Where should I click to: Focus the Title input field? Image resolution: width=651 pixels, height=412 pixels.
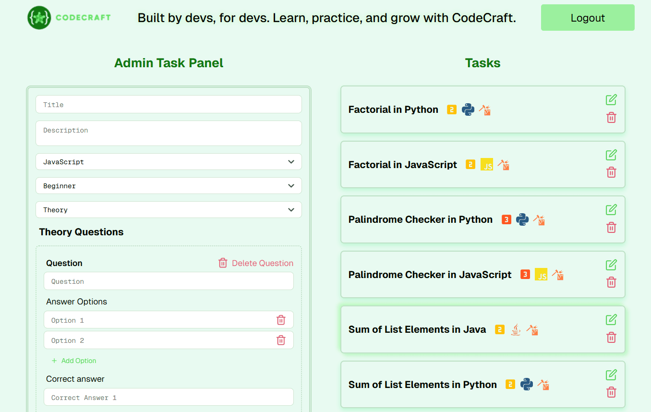coord(169,105)
